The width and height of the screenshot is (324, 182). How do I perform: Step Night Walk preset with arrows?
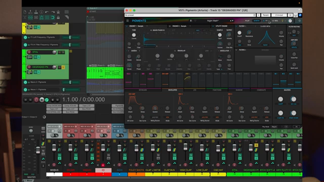(232, 21)
